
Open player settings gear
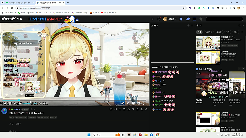128,103
